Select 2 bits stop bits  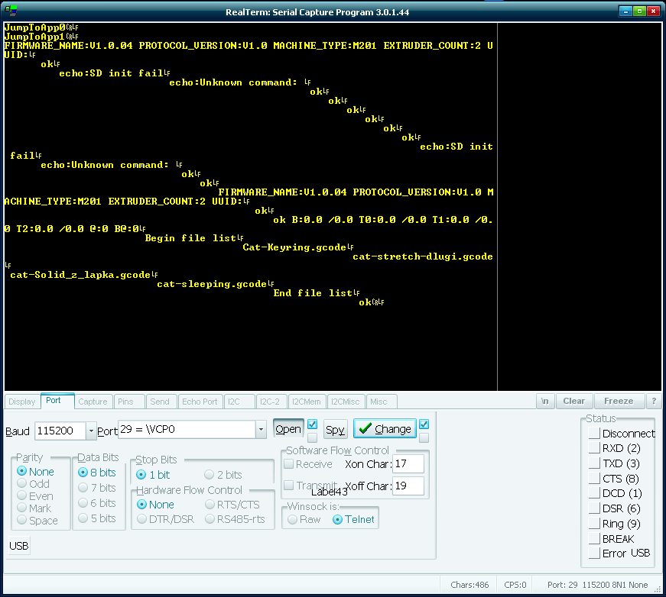point(223,474)
